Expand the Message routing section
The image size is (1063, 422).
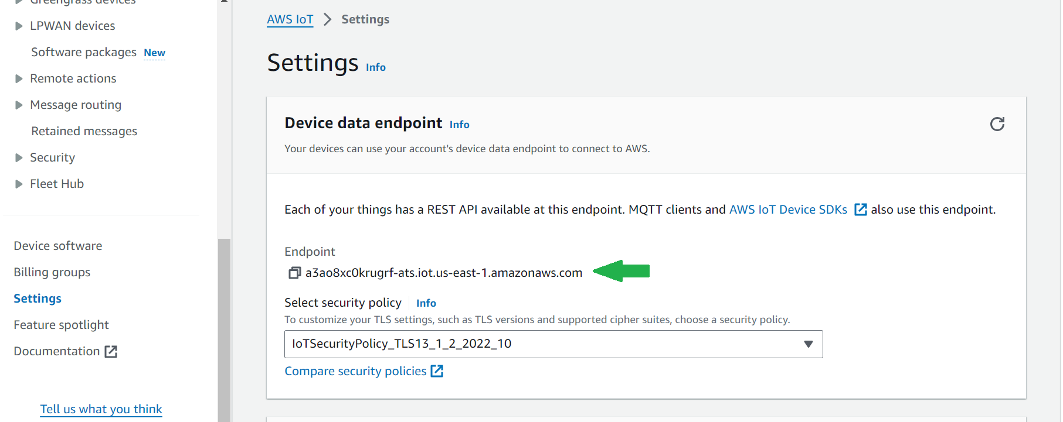point(19,105)
